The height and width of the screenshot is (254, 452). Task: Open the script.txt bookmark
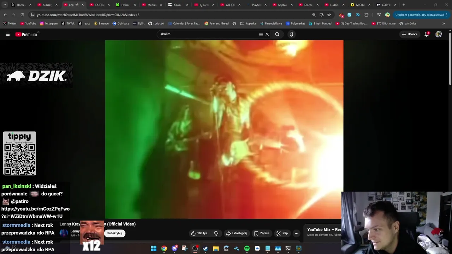[156, 23]
